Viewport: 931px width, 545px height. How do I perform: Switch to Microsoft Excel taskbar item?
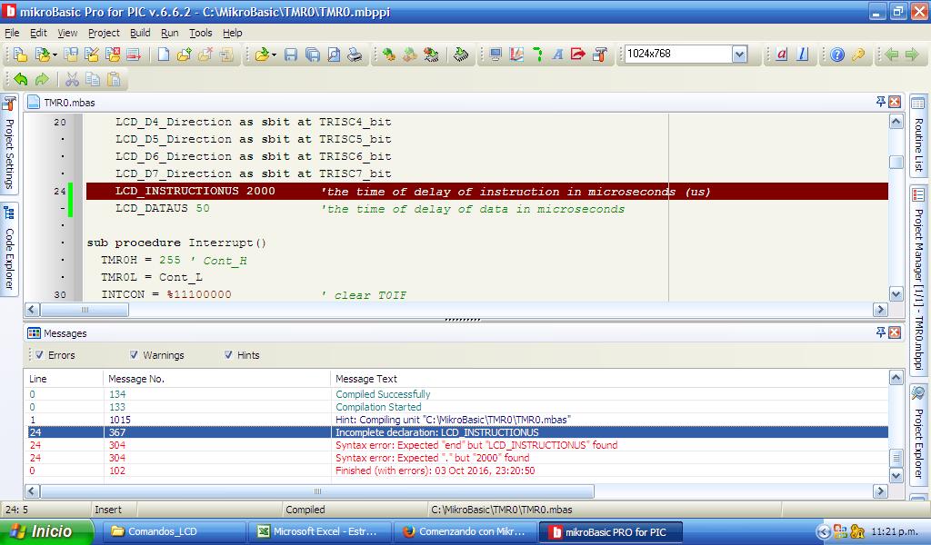pyautogui.click(x=320, y=531)
